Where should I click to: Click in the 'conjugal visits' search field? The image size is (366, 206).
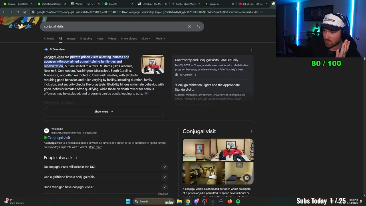[114, 26]
